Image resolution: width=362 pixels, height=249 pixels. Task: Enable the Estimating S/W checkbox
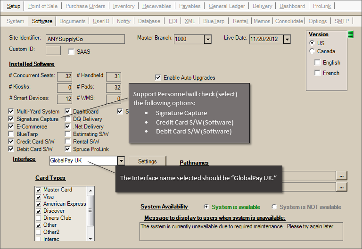pos(67,134)
